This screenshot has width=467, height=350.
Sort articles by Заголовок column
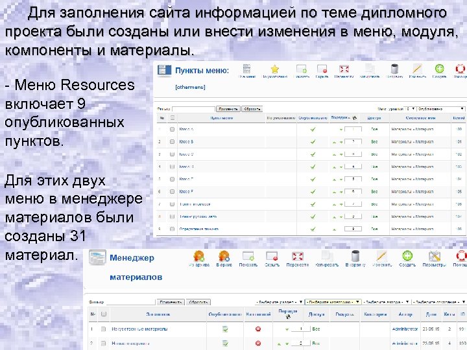pos(158,314)
